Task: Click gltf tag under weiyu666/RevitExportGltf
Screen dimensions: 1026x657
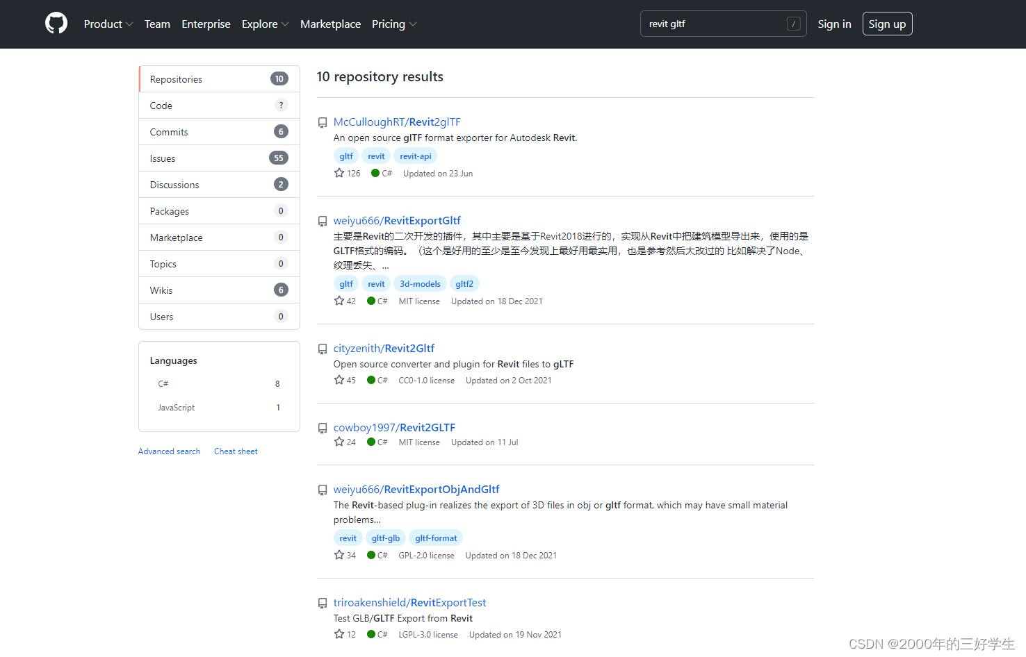Action: point(346,284)
